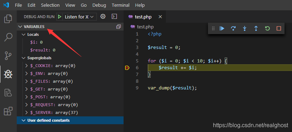Expand the $_POST array
The height and width of the screenshot is (132, 292).
[x=27, y=97]
